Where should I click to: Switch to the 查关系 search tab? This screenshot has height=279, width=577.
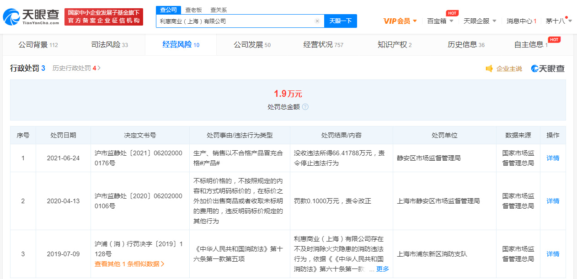[x=219, y=10]
